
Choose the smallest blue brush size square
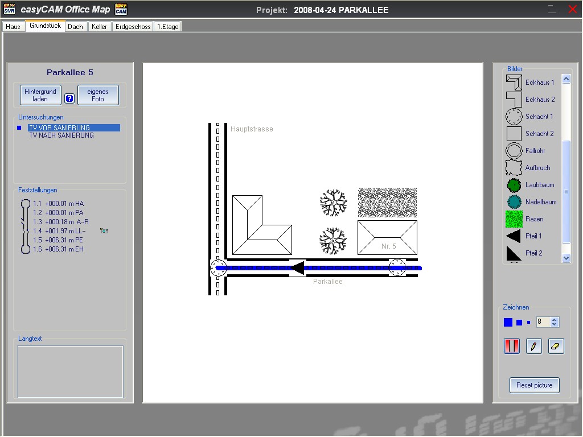click(x=528, y=323)
